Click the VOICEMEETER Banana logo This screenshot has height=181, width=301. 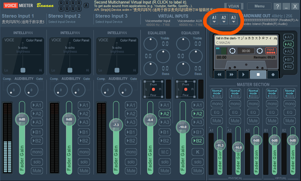[x=29, y=5]
